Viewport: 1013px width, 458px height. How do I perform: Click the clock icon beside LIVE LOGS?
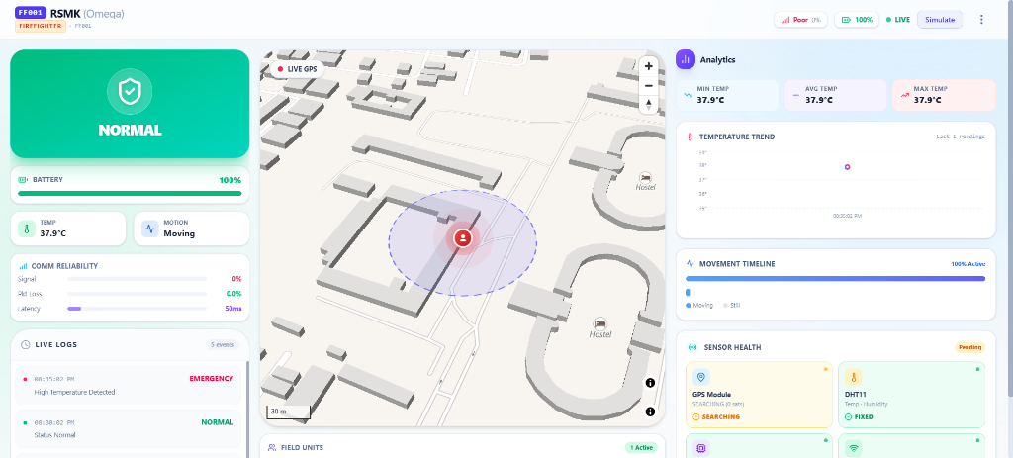(25, 345)
